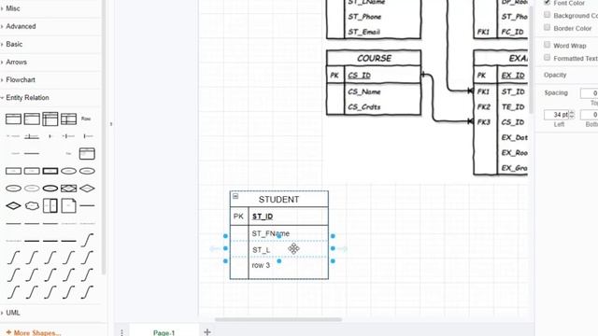The image size is (598, 336).
Task: Select the COURSE table header
Action: tap(374, 58)
